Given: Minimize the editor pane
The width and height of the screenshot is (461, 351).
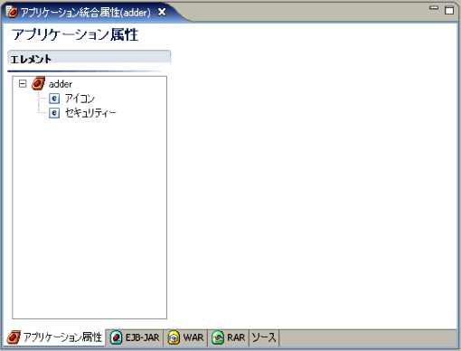Looking at the screenshot, I should pos(434,8).
